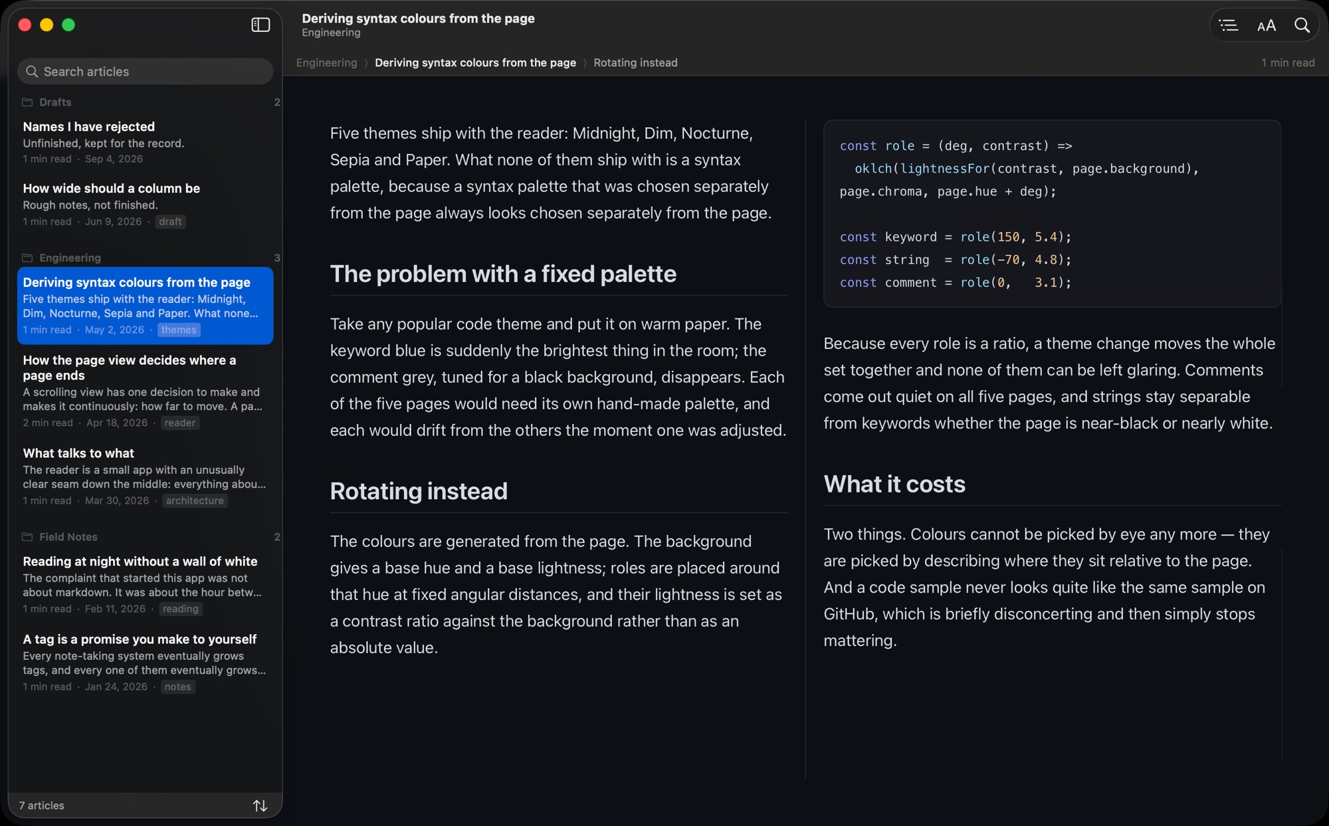Click the Engineering subtitle under window title
1329x826 pixels.
point(331,33)
